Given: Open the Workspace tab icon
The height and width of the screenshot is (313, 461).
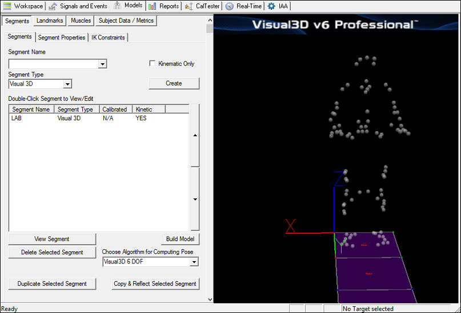Looking at the screenshot, I should [x=7, y=6].
